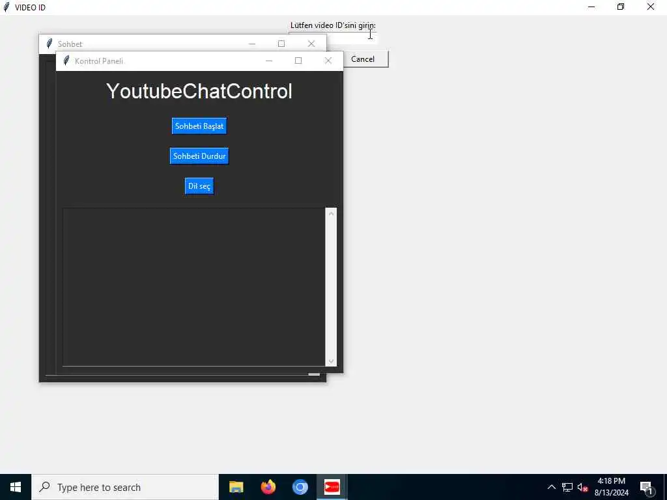Image resolution: width=667 pixels, height=500 pixels.
Task: Start the chat with Sohbeti Başlat
Action: click(199, 126)
